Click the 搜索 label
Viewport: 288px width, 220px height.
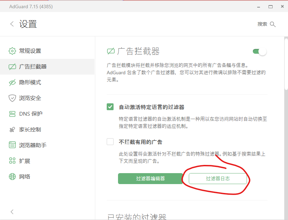pos(262,24)
